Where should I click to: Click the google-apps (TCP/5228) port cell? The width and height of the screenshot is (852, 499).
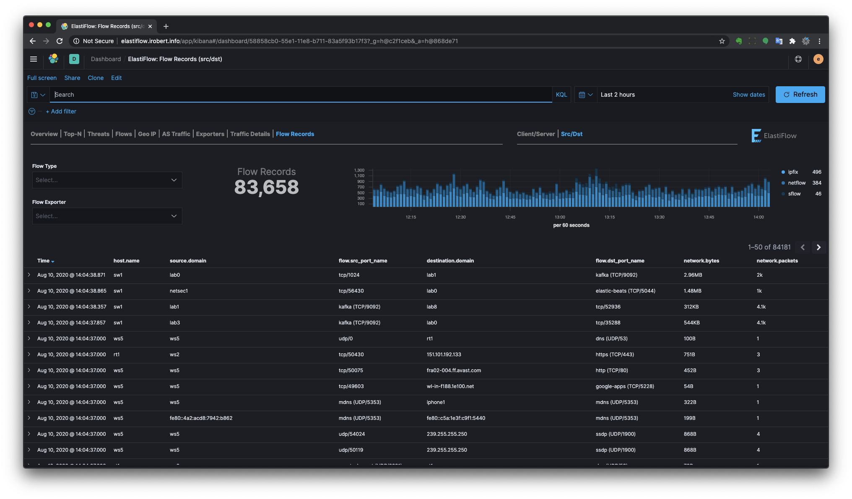click(625, 386)
